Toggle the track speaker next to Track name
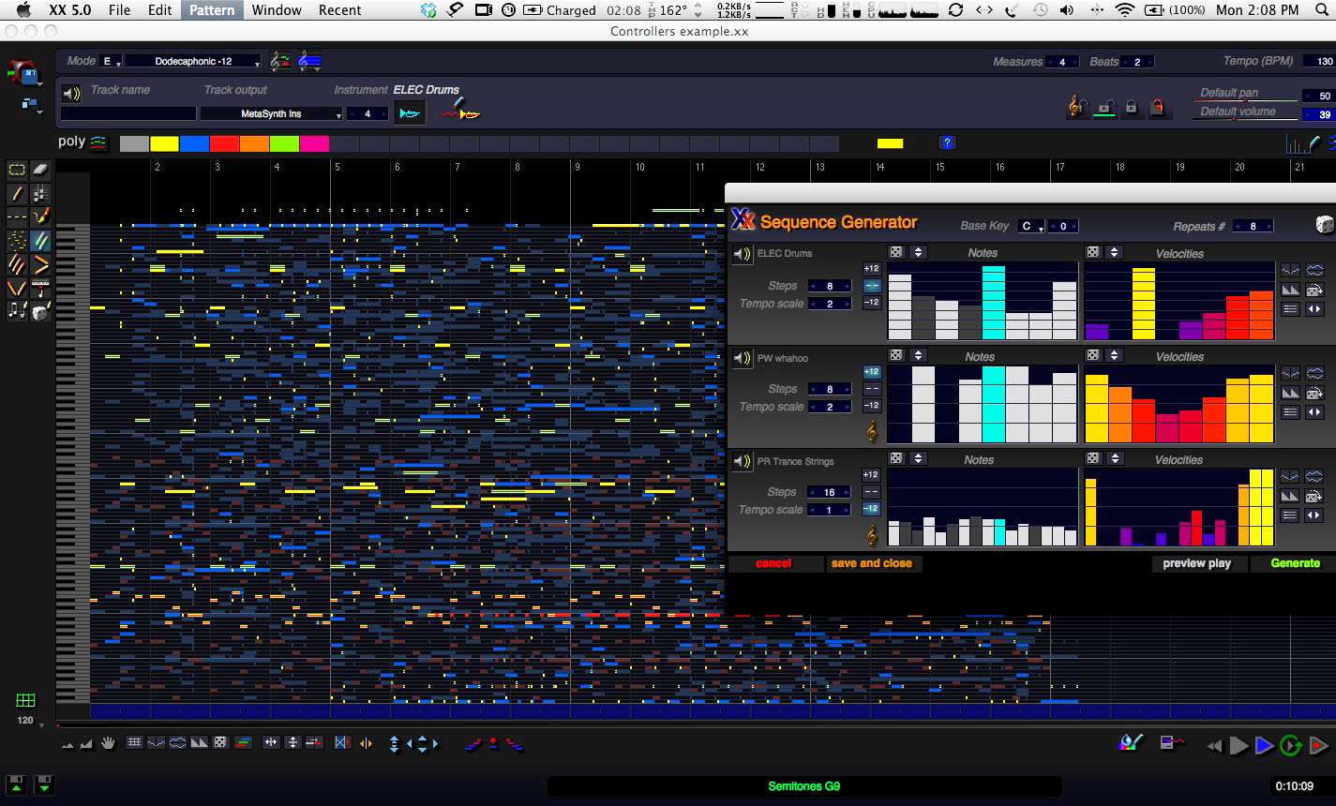The height and width of the screenshot is (806, 1336). 71,94
